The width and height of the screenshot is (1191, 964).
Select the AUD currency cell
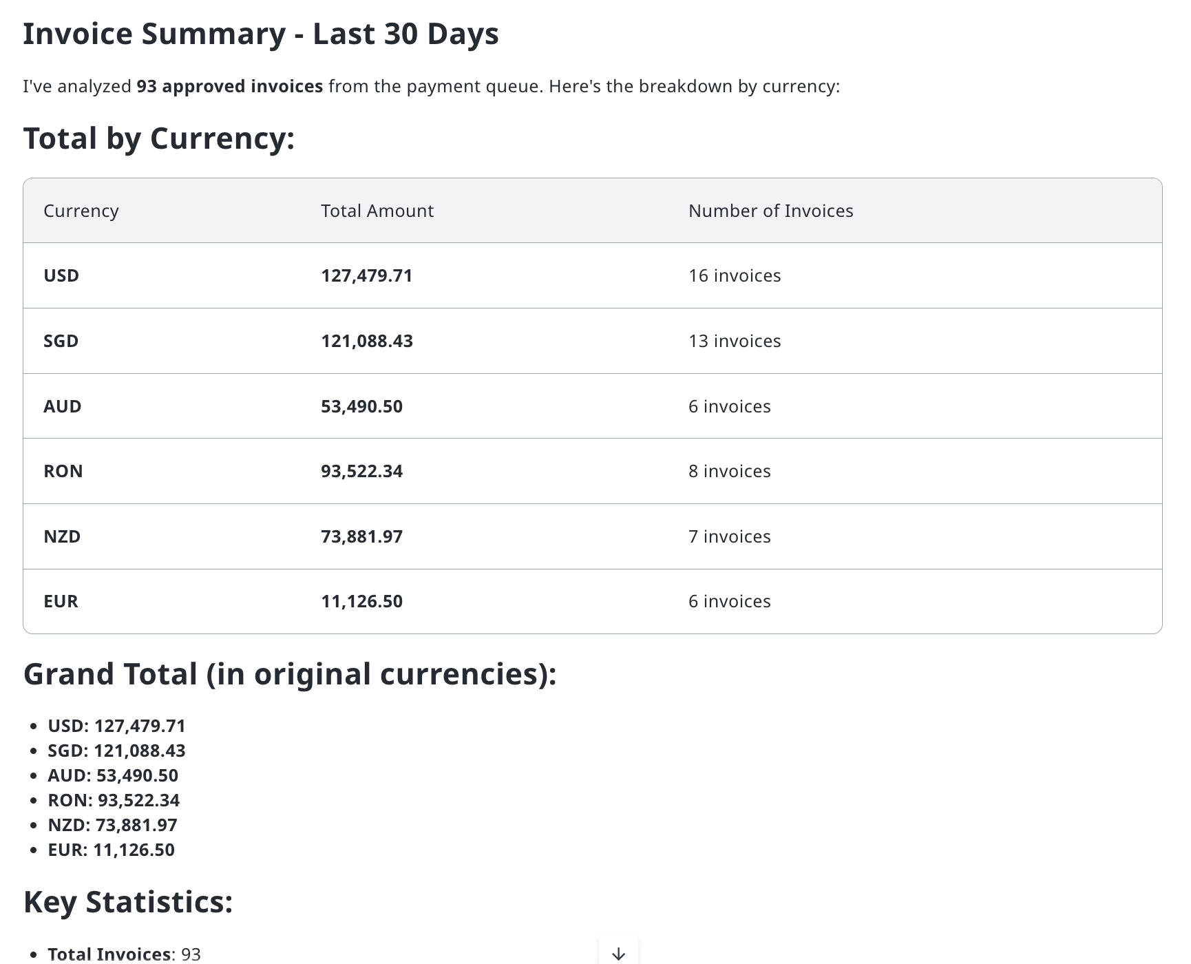(x=63, y=406)
